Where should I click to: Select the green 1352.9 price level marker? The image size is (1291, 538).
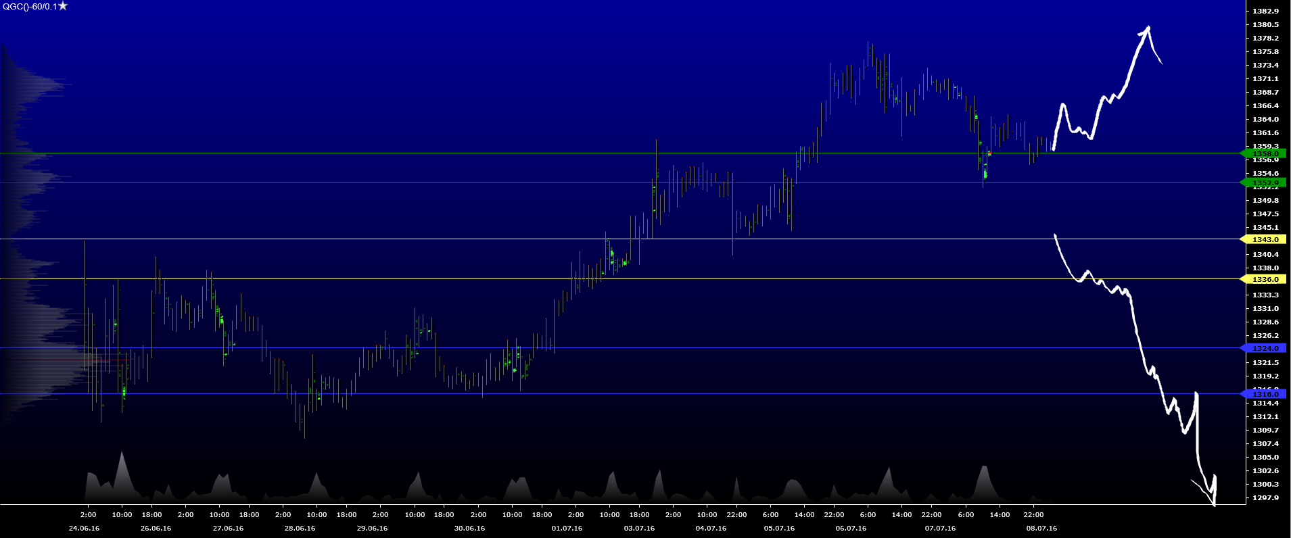tap(1265, 182)
